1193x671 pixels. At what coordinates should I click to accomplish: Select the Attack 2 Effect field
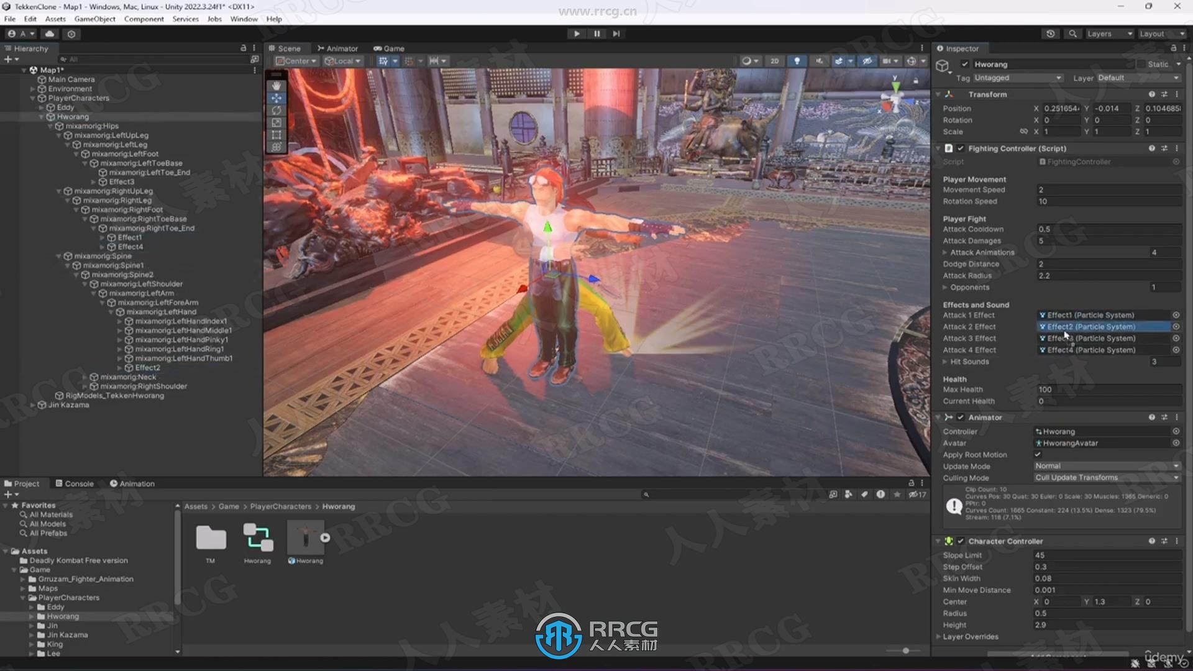point(1104,327)
